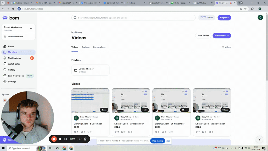Screen dimensions: 268x151
Task: Click the New folder button
Action: click(x=203, y=36)
